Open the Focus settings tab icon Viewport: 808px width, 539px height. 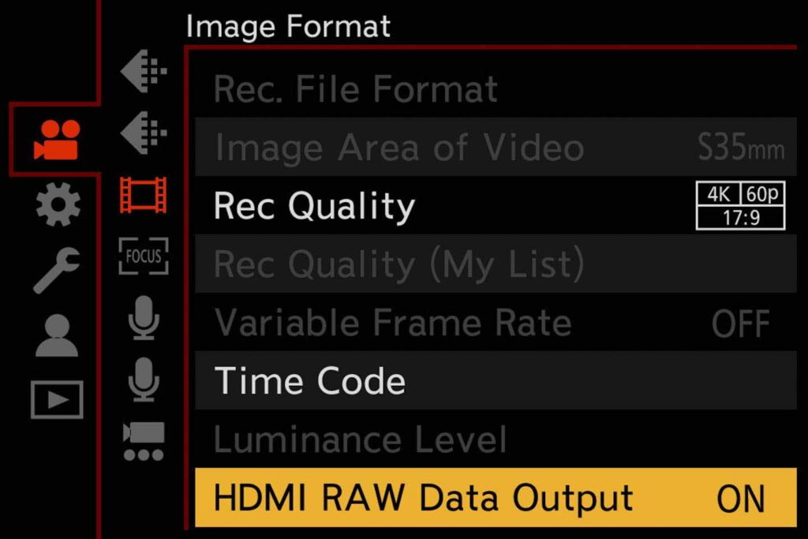[x=144, y=256]
